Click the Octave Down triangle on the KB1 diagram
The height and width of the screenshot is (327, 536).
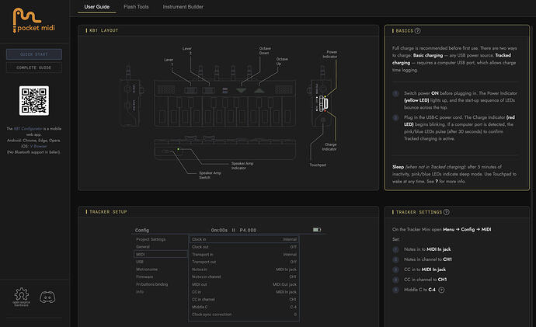click(x=241, y=91)
